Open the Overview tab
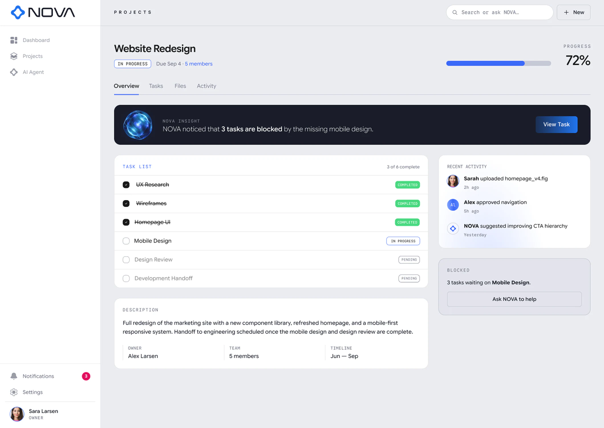The height and width of the screenshot is (428, 604). (126, 86)
